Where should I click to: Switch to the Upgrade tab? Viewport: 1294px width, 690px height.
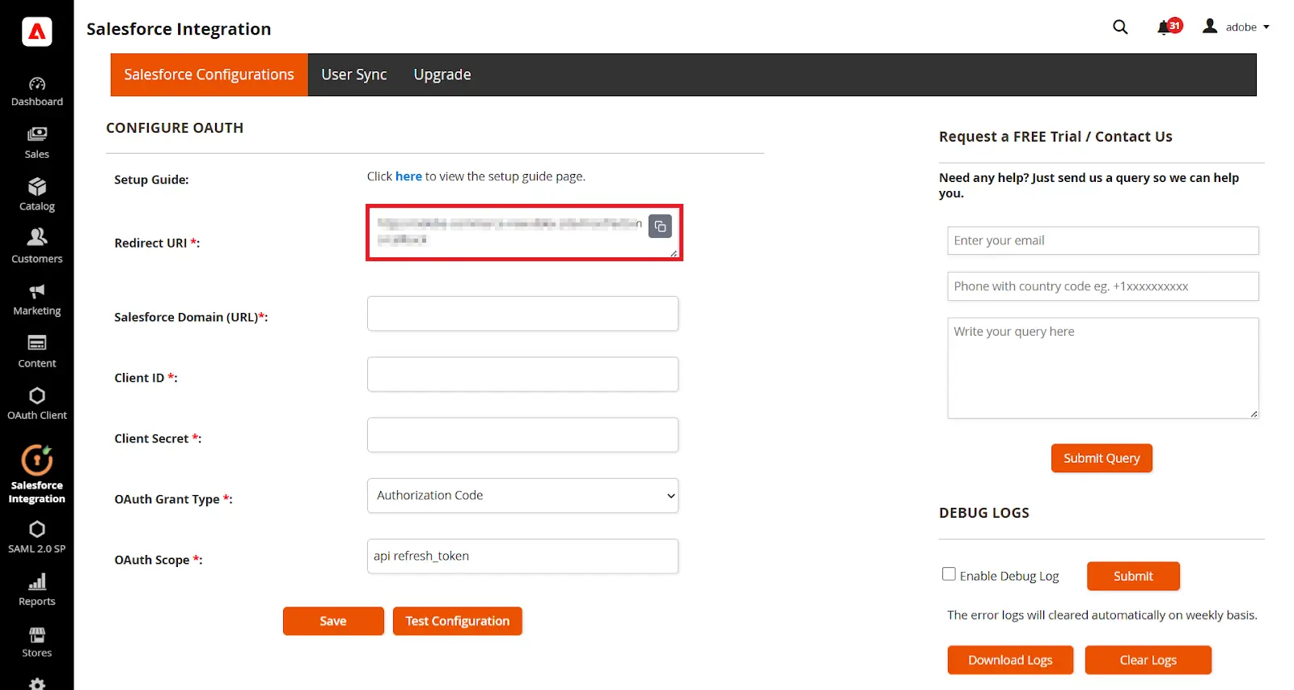pyautogui.click(x=442, y=74)
